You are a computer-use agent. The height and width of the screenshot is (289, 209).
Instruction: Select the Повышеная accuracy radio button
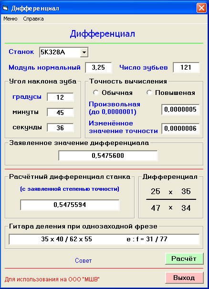coord(149,93)
